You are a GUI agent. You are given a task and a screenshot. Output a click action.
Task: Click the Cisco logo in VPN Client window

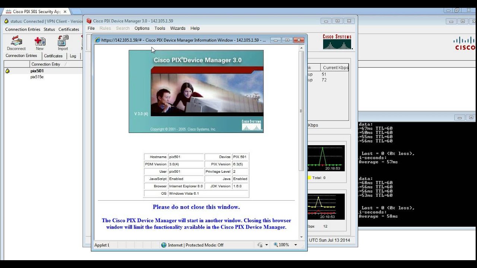point(464,43)
